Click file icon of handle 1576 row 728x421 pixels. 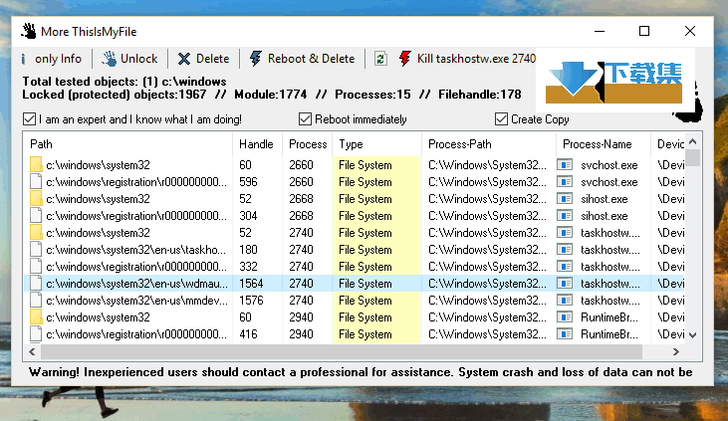click(36, 301)
